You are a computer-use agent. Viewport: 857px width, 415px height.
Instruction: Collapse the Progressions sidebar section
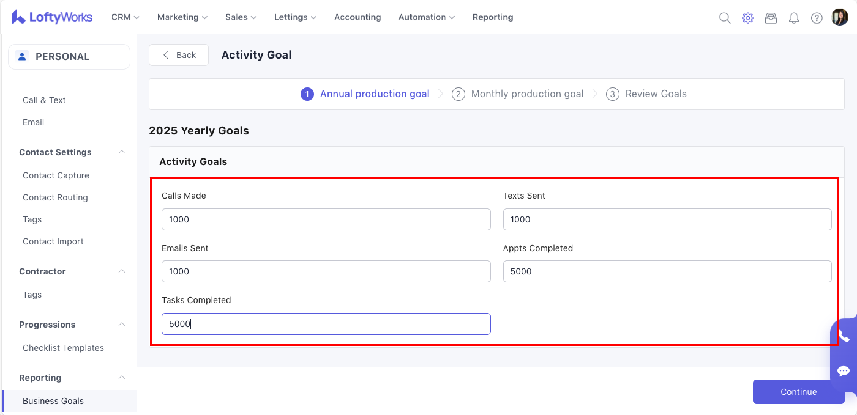pos(122,324)
